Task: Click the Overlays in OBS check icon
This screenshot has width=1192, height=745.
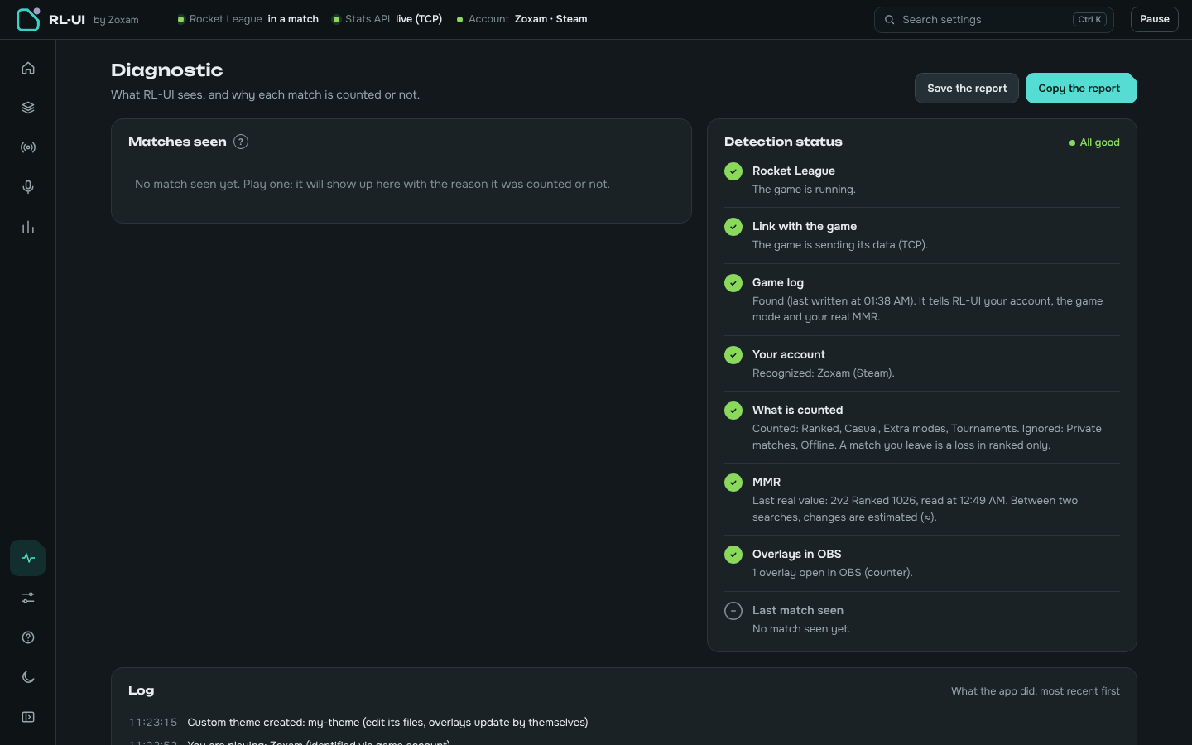Action: click(733, 555)
